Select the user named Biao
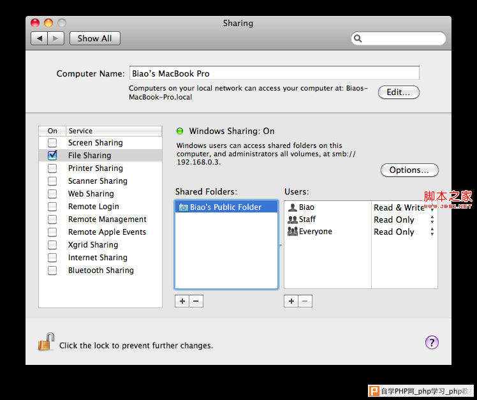 [306, 207]
